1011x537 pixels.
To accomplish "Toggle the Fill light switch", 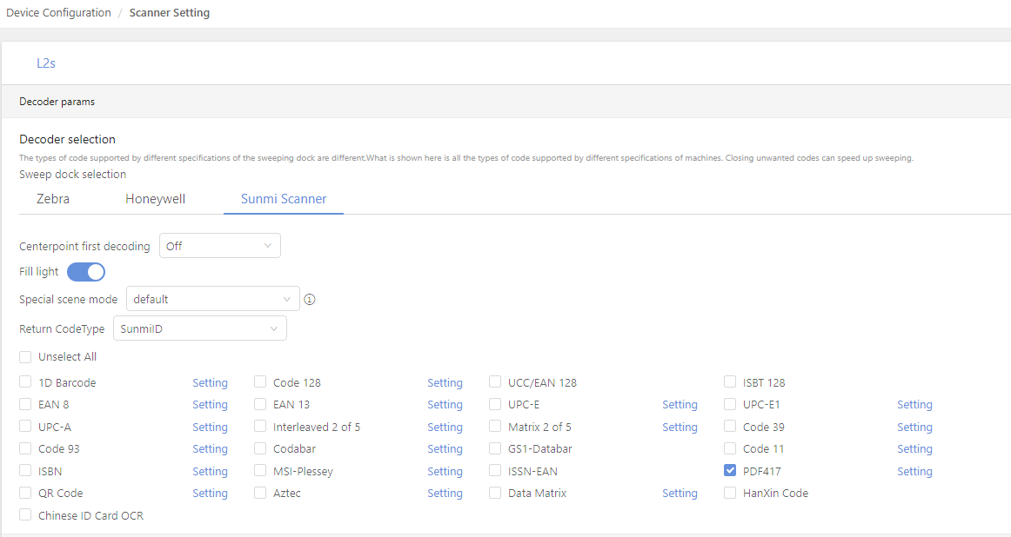I will pos(86,272).
